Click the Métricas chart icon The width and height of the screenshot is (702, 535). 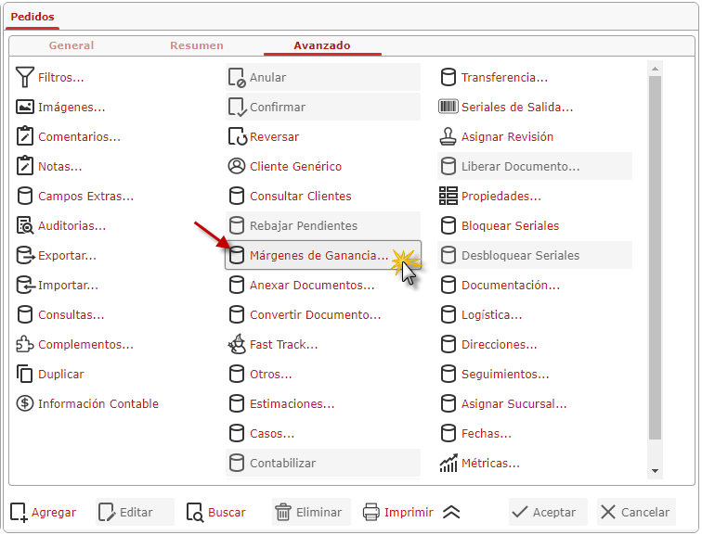pyautogui.click(x=448, y=463)
